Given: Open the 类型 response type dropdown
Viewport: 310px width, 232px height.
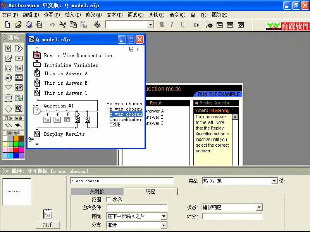Looking at the screenshot, I should point(274,181).
